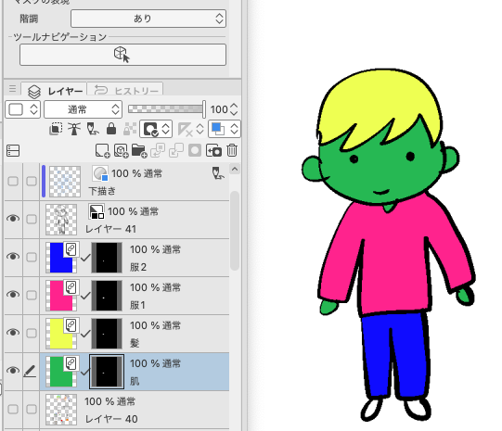Click the layer list scroll up arrow

point(235,169)
